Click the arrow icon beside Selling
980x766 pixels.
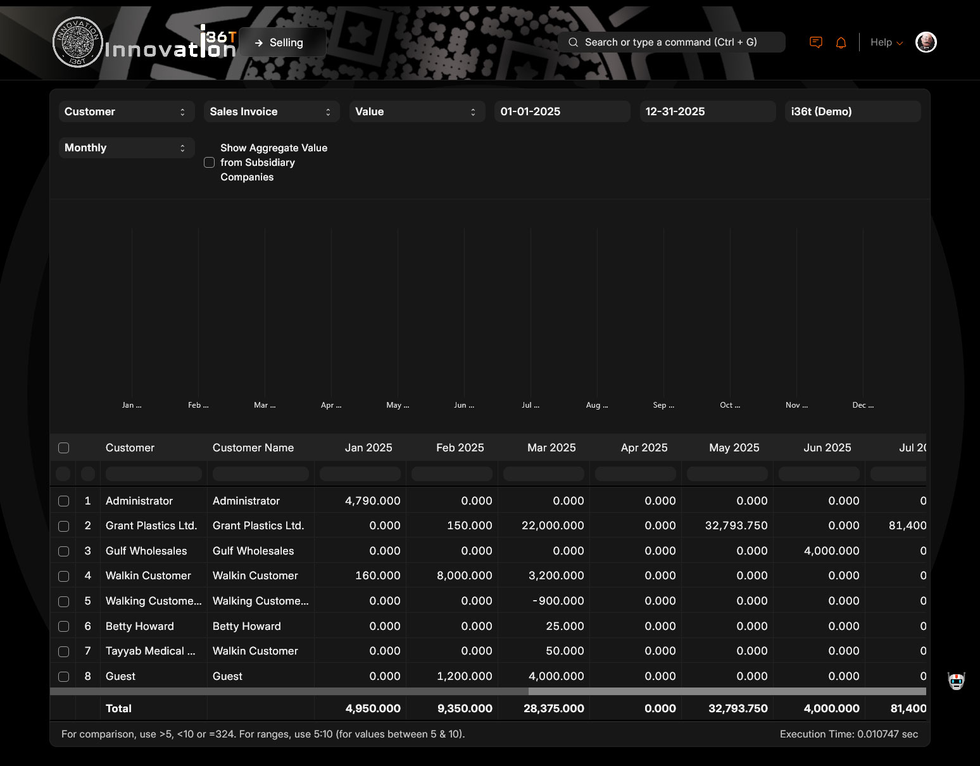(x=258, y=43)
